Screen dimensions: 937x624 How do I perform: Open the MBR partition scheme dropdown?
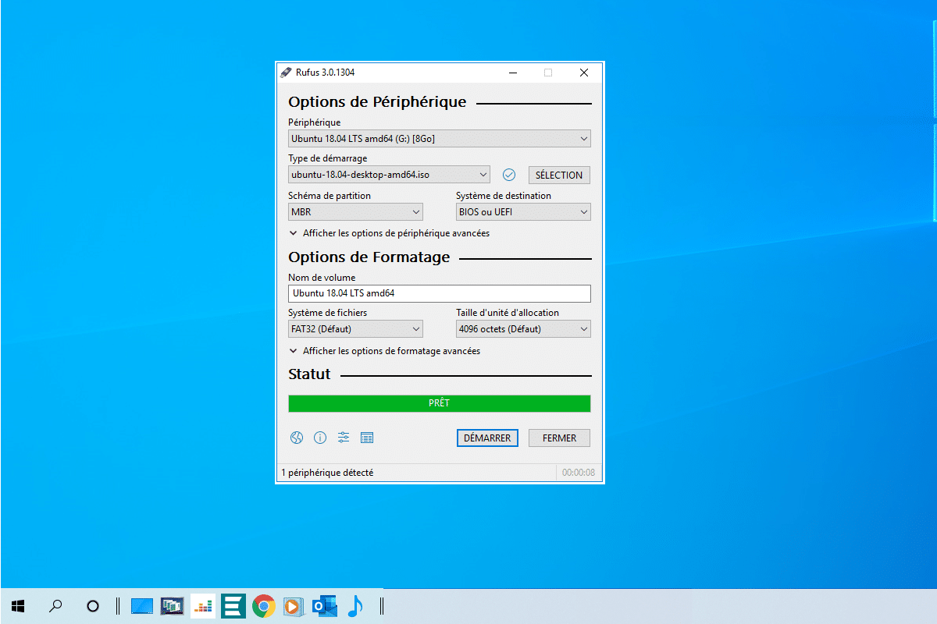coord(355,212)
